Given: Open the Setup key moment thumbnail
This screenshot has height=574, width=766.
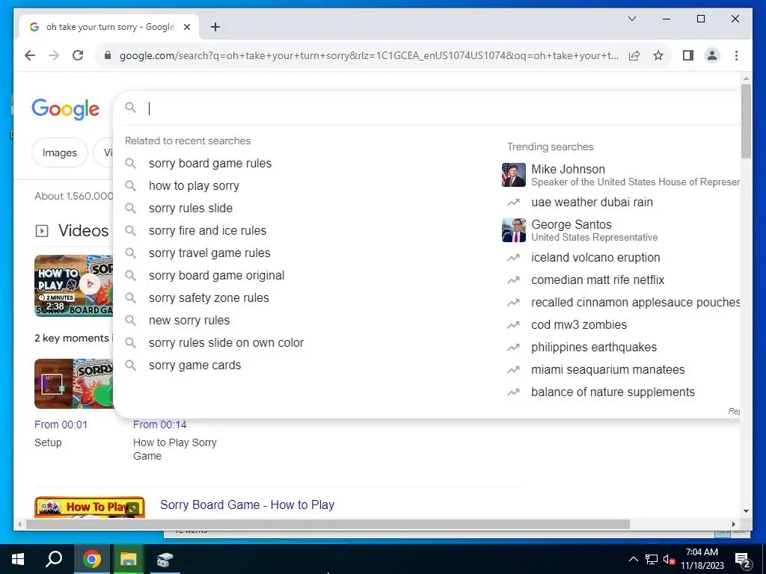Looking at the screenshot, I should (74, 384).
